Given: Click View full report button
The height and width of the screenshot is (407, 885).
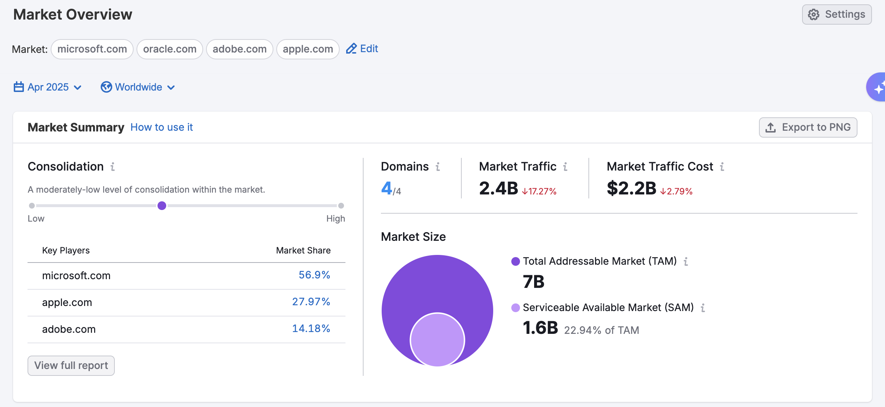Looking at the screenshot, I should (x=71, y=366).
